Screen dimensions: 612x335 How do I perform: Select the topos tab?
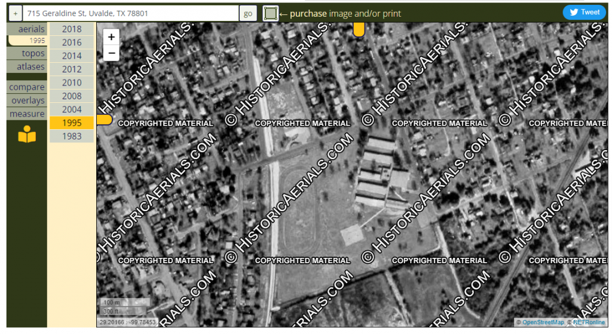point(27,53)
